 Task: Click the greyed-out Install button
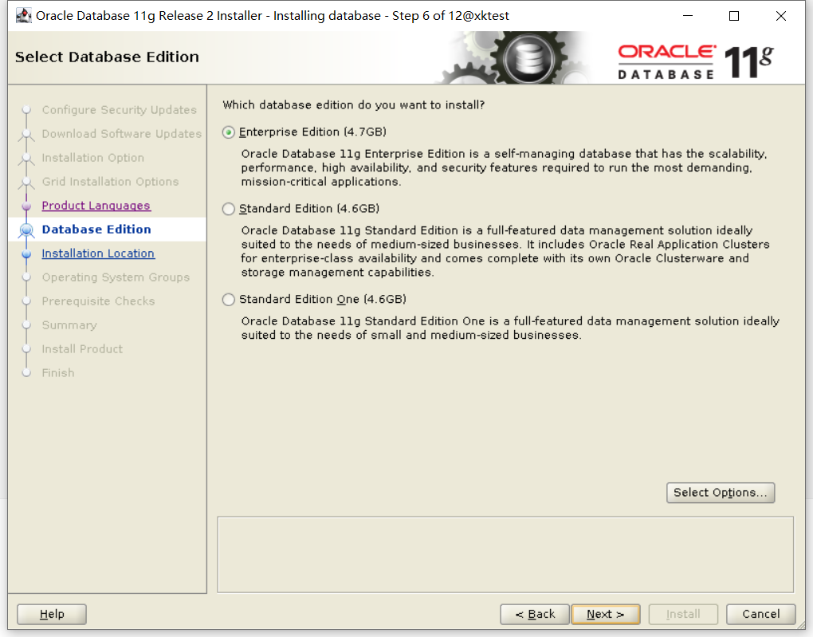pyautogui.click(x=683, y=614)
